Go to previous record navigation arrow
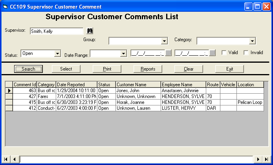Image resolution: width=273 pixels, height=165 pixels. pyautogui.click(x=14, y=159)
